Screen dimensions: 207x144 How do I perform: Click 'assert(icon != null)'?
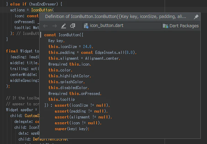[x=77, y=123]
